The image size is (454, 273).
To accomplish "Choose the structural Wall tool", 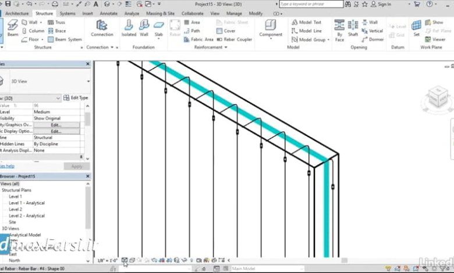I will click(x=30, y=22).
